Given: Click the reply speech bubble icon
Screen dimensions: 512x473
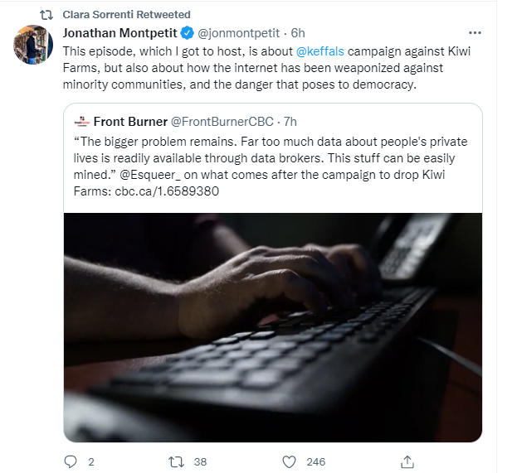Looking at the screenshot, I should 71,461.
